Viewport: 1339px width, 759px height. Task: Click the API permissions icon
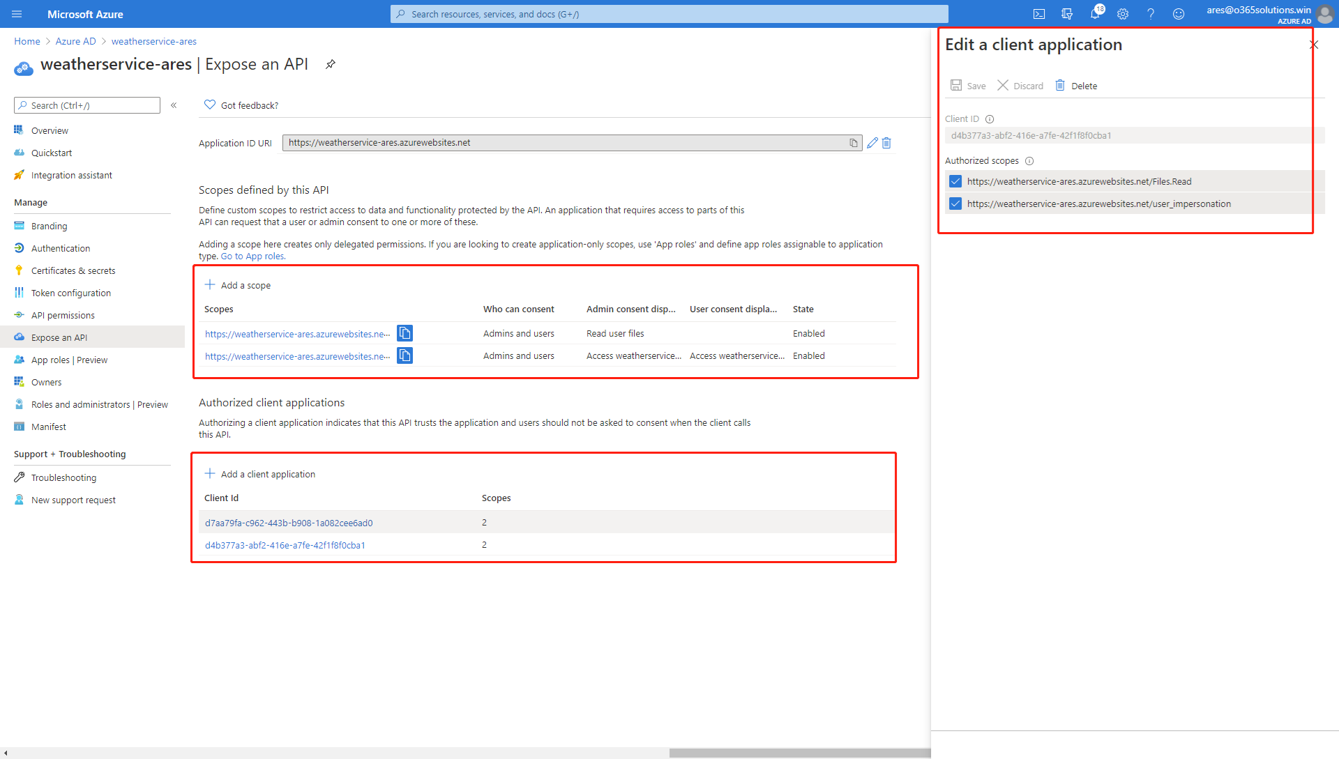[x=20, y=314]
